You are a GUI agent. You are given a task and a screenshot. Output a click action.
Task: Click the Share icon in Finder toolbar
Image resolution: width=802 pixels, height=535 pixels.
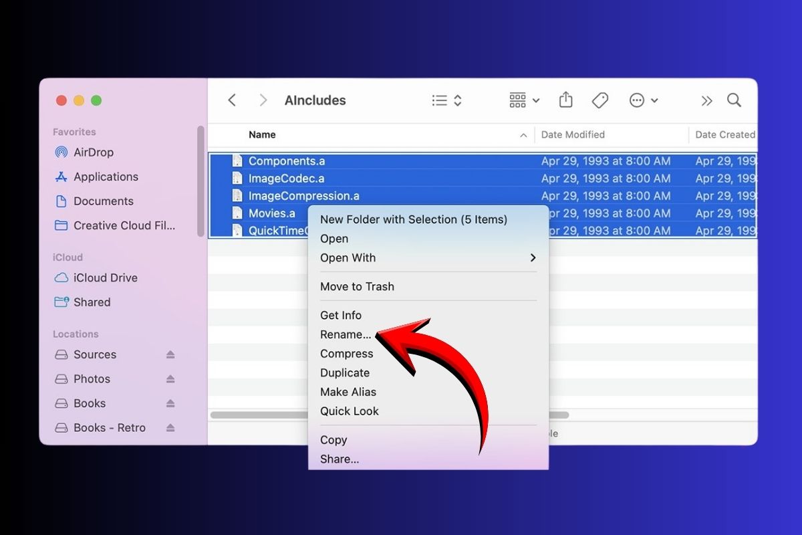(x=565, y=100)
